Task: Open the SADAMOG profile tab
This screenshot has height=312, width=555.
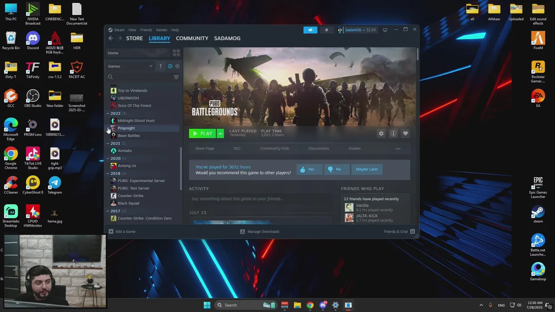Action: pos(227,38)
